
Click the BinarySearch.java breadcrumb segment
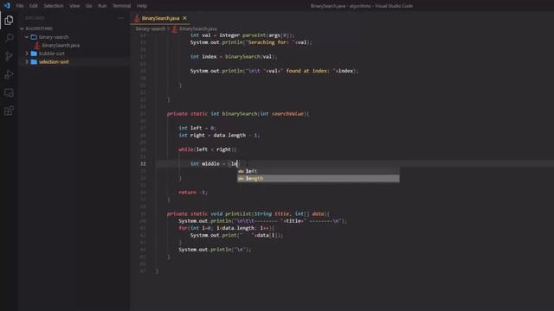click(198, 29)
